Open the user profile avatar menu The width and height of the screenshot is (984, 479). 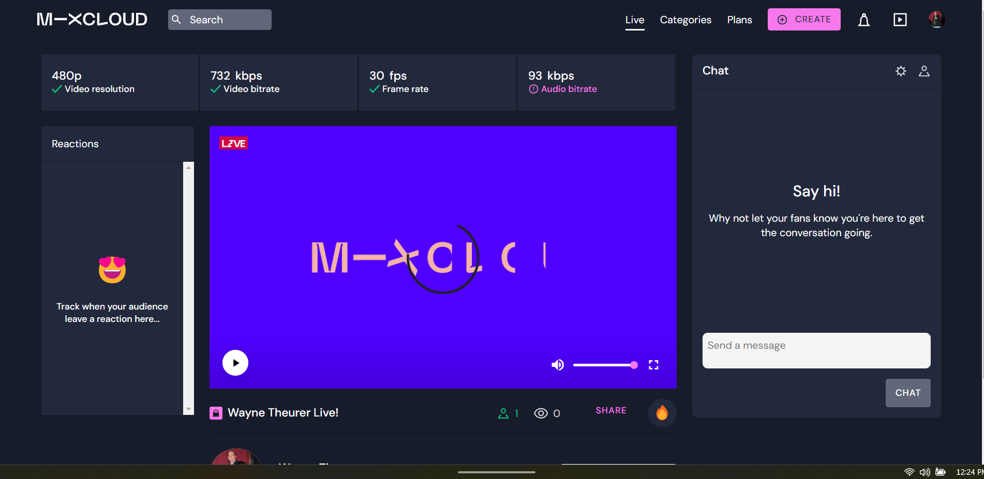coord(936,20)
